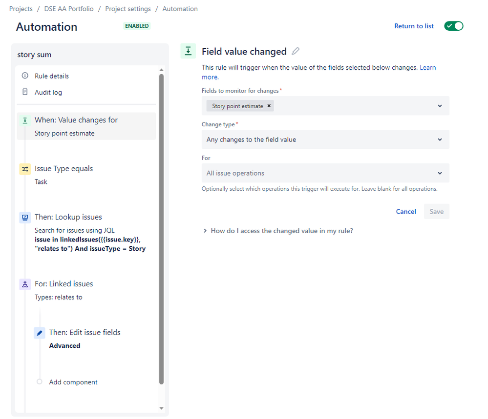Go to DSE AA Portfolio breadcrumb
Viewport: 488px width, 419px height.
click(x=69, y=9)
